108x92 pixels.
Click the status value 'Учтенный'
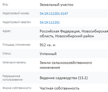tap(48, 54)
